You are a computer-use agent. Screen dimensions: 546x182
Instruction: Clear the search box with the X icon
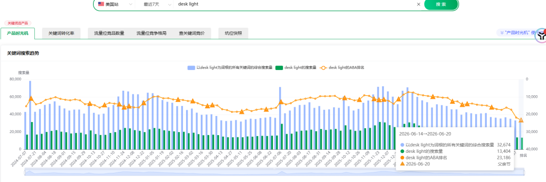pyautogui.click(x=419, y=4)
